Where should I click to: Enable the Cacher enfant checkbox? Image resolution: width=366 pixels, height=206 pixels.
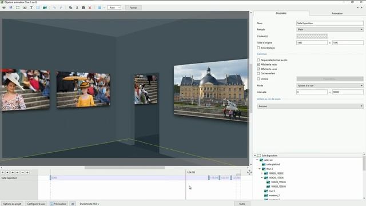258,74
